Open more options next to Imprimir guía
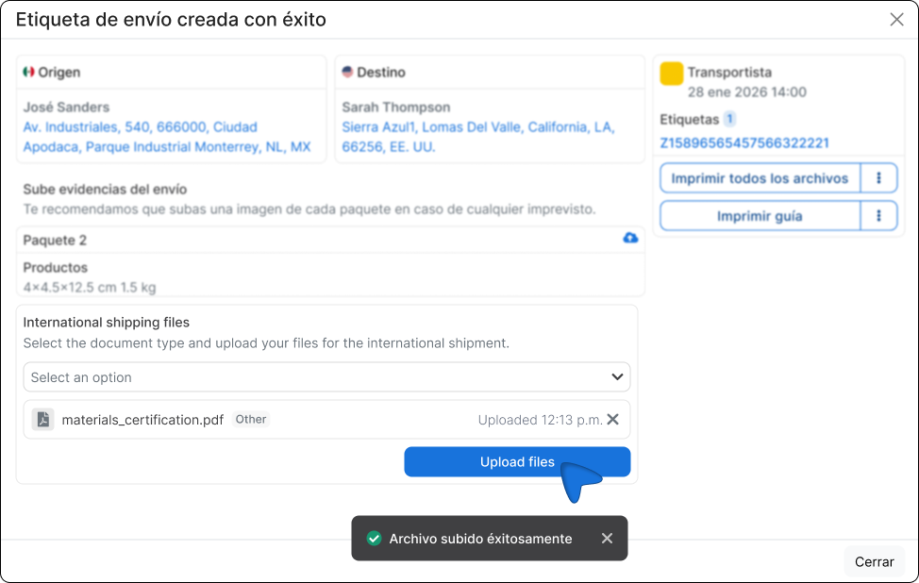 (878, 216)
